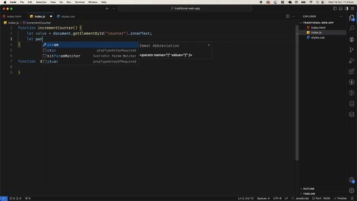The width and height of the screenshot is (357, 201).
Task: Click the remote window indicator in status bar
Action: pos(4,199)
